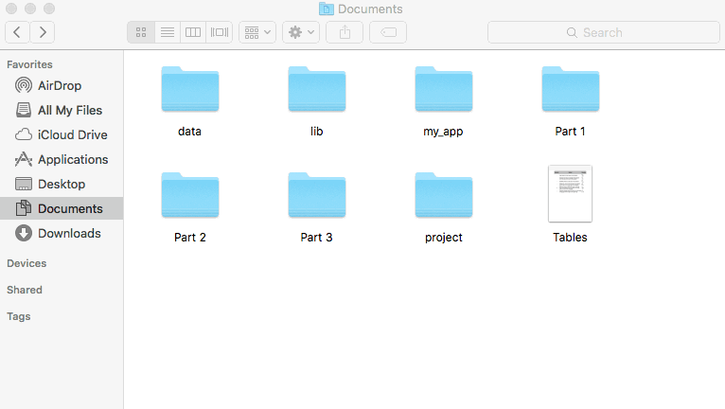Open the item arrangement dropdown
The image size is (725, 409).
[257, 32]
